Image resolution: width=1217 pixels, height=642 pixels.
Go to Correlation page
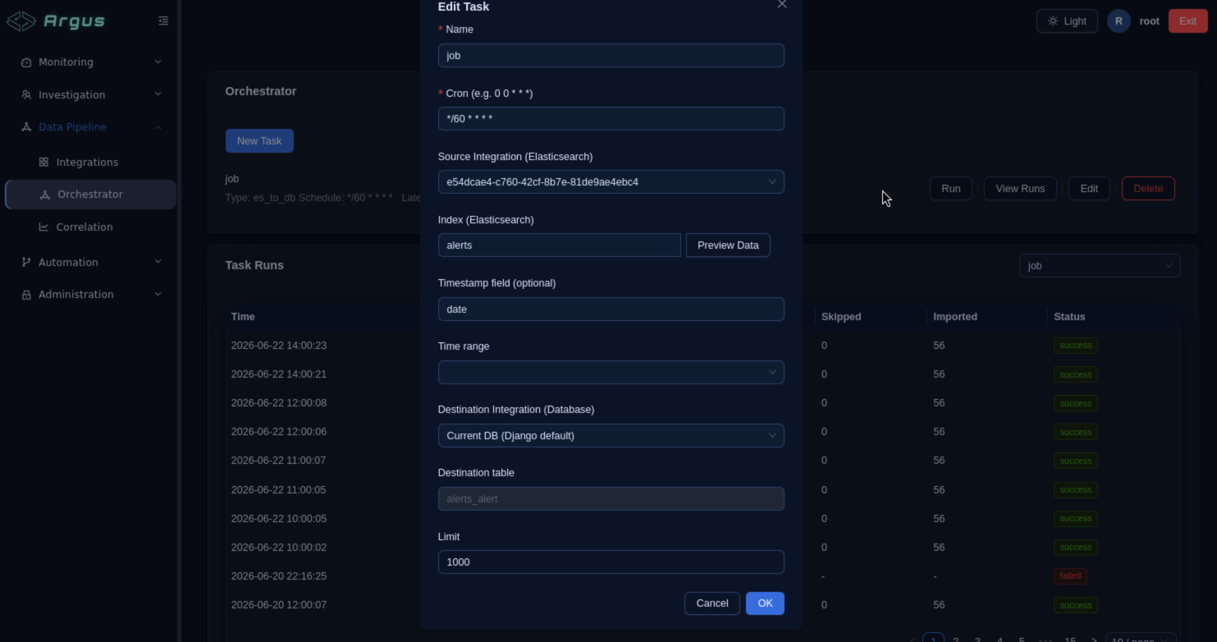click(91, 227)
